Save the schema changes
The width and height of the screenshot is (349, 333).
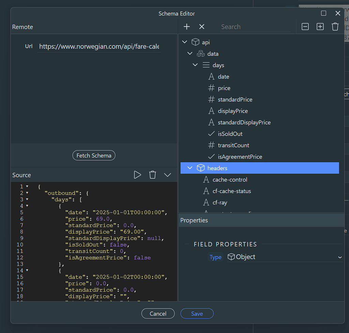197,314
